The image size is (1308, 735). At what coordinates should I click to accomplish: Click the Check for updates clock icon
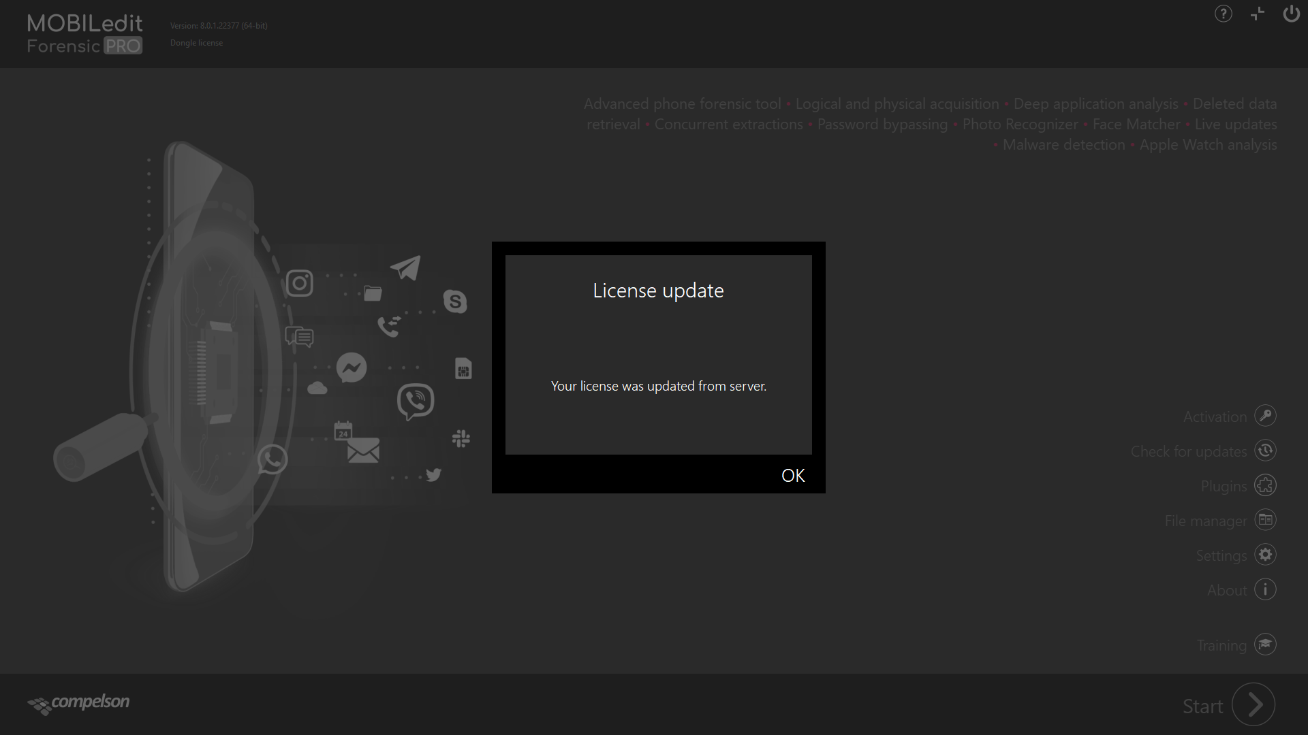click(x=1265, y=451)
